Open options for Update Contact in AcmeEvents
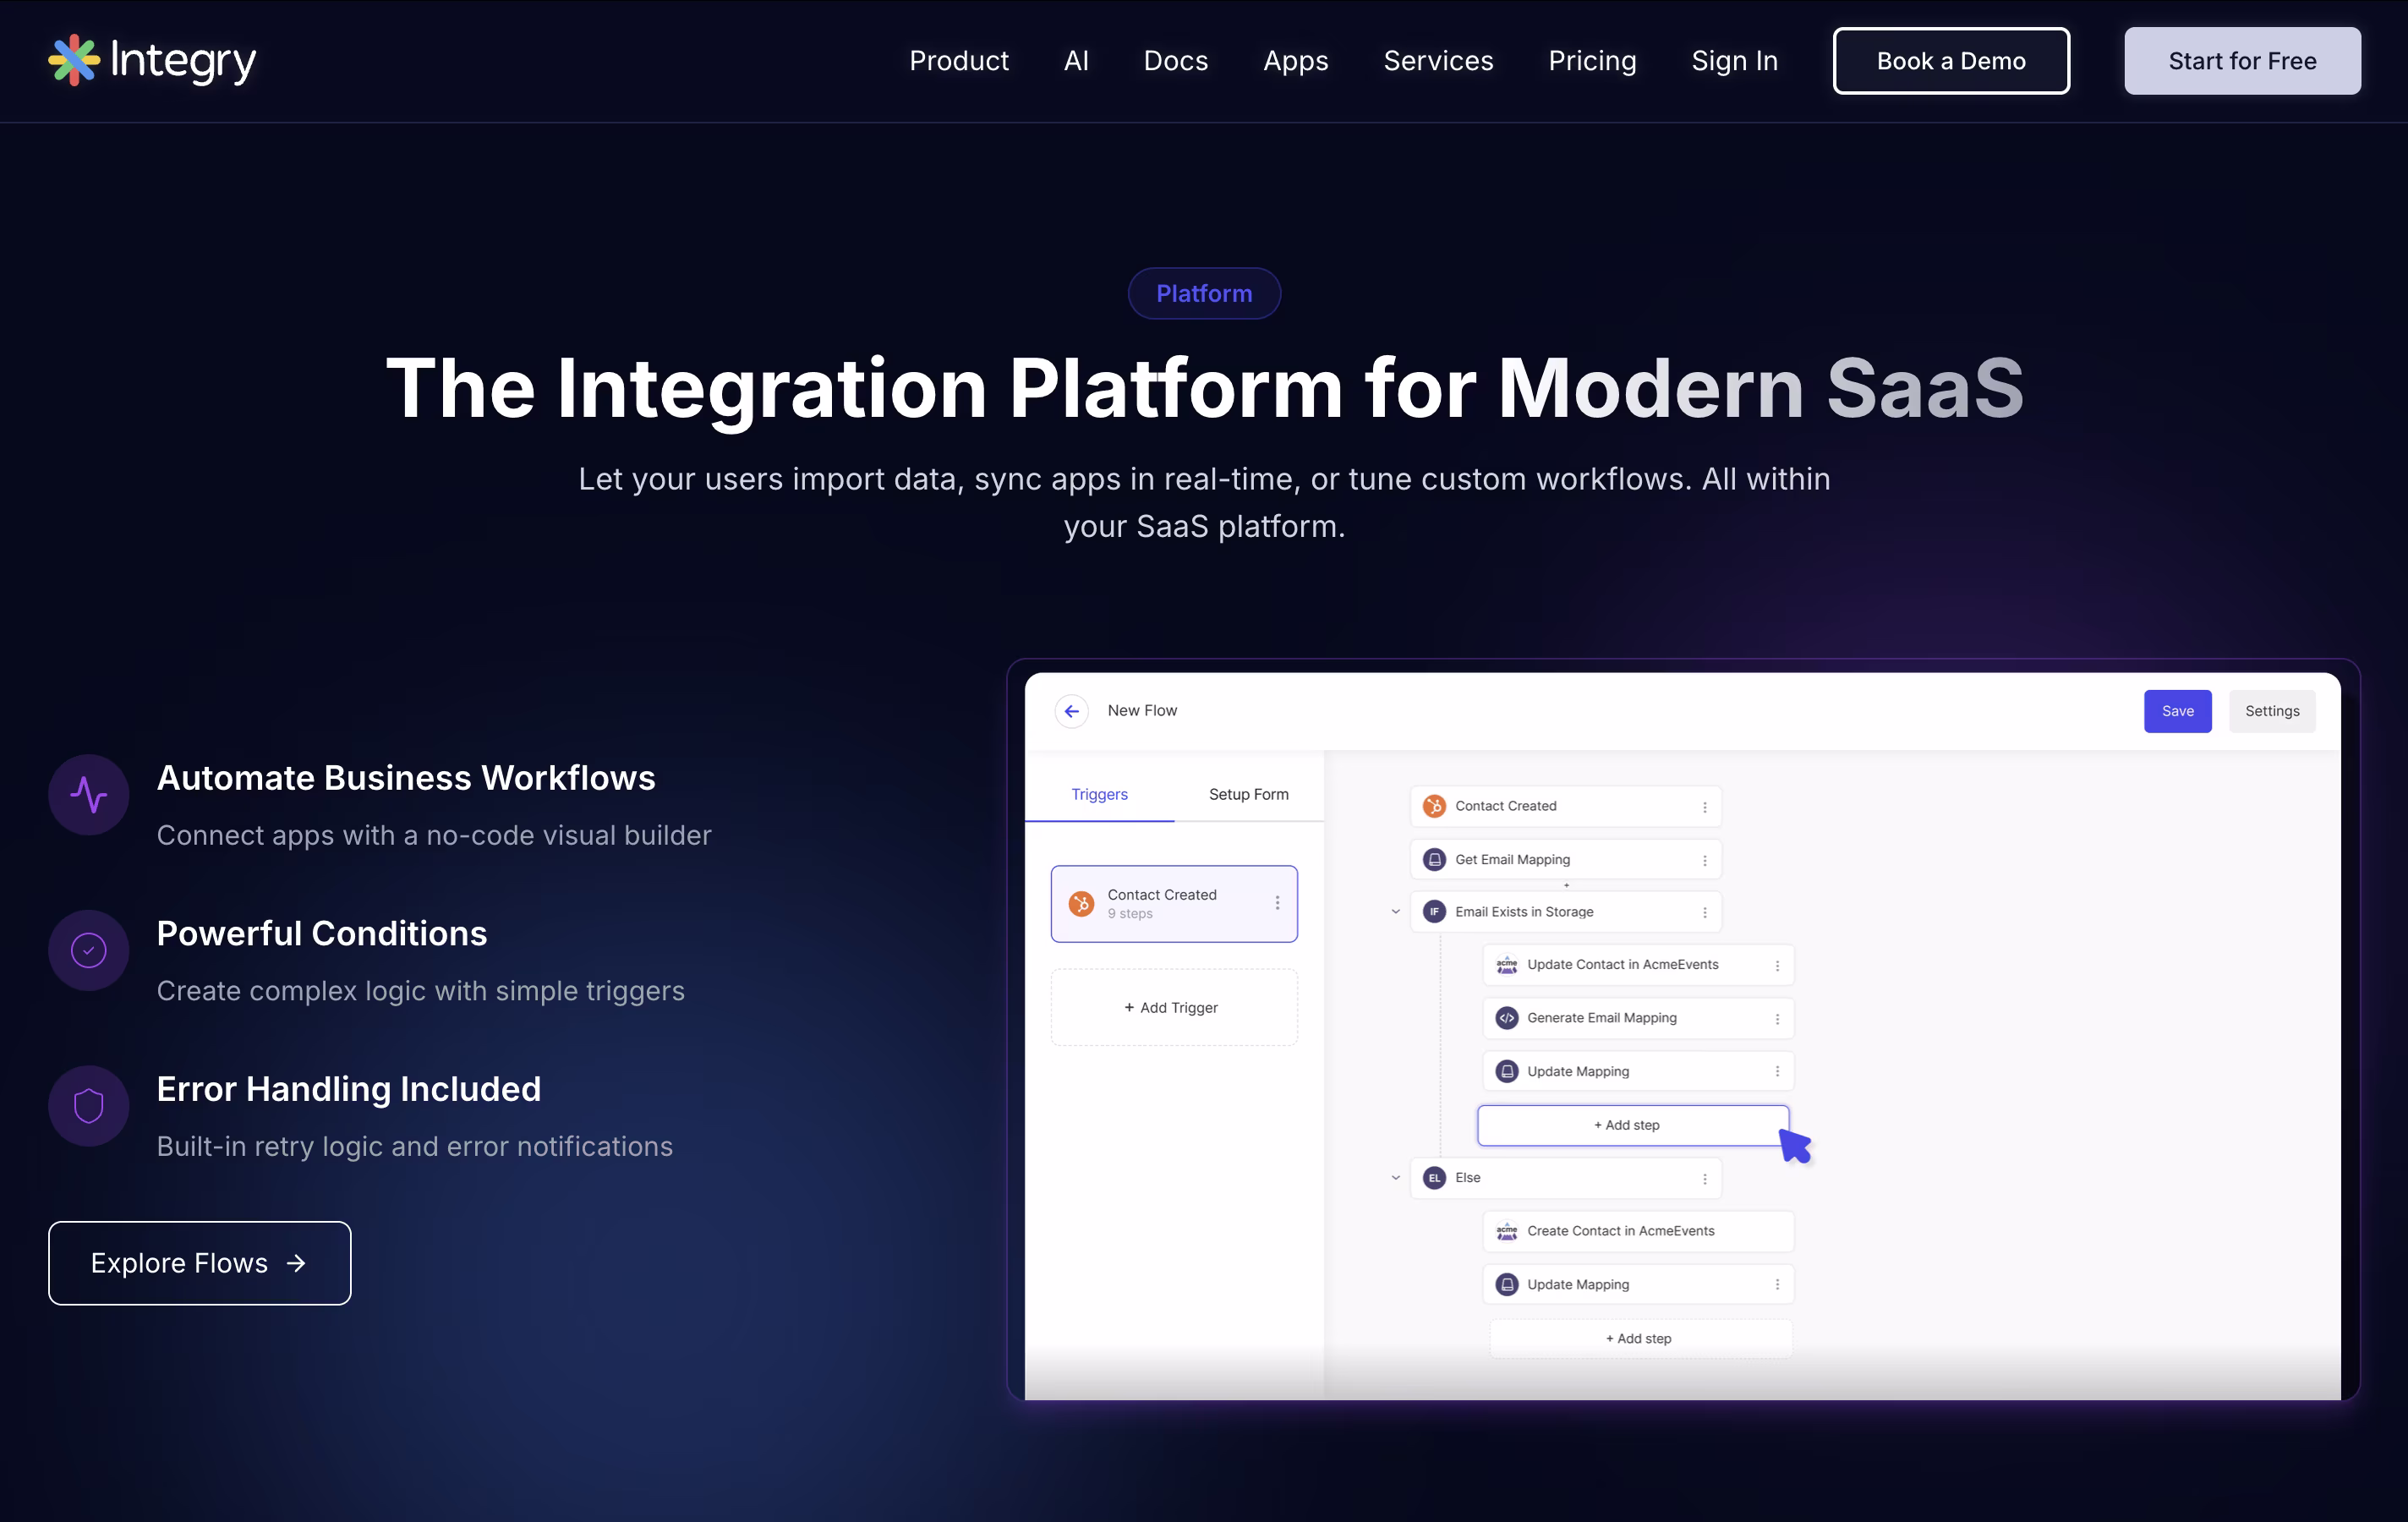The width and height of the screenshot is (2408, 1522). (1777, 966)
